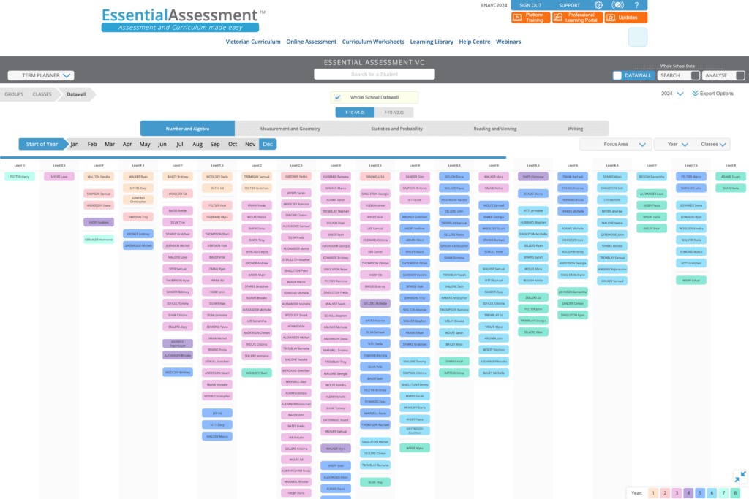Click the Platform Training video icon
This screenshot has width=749, height=499.
517,18
